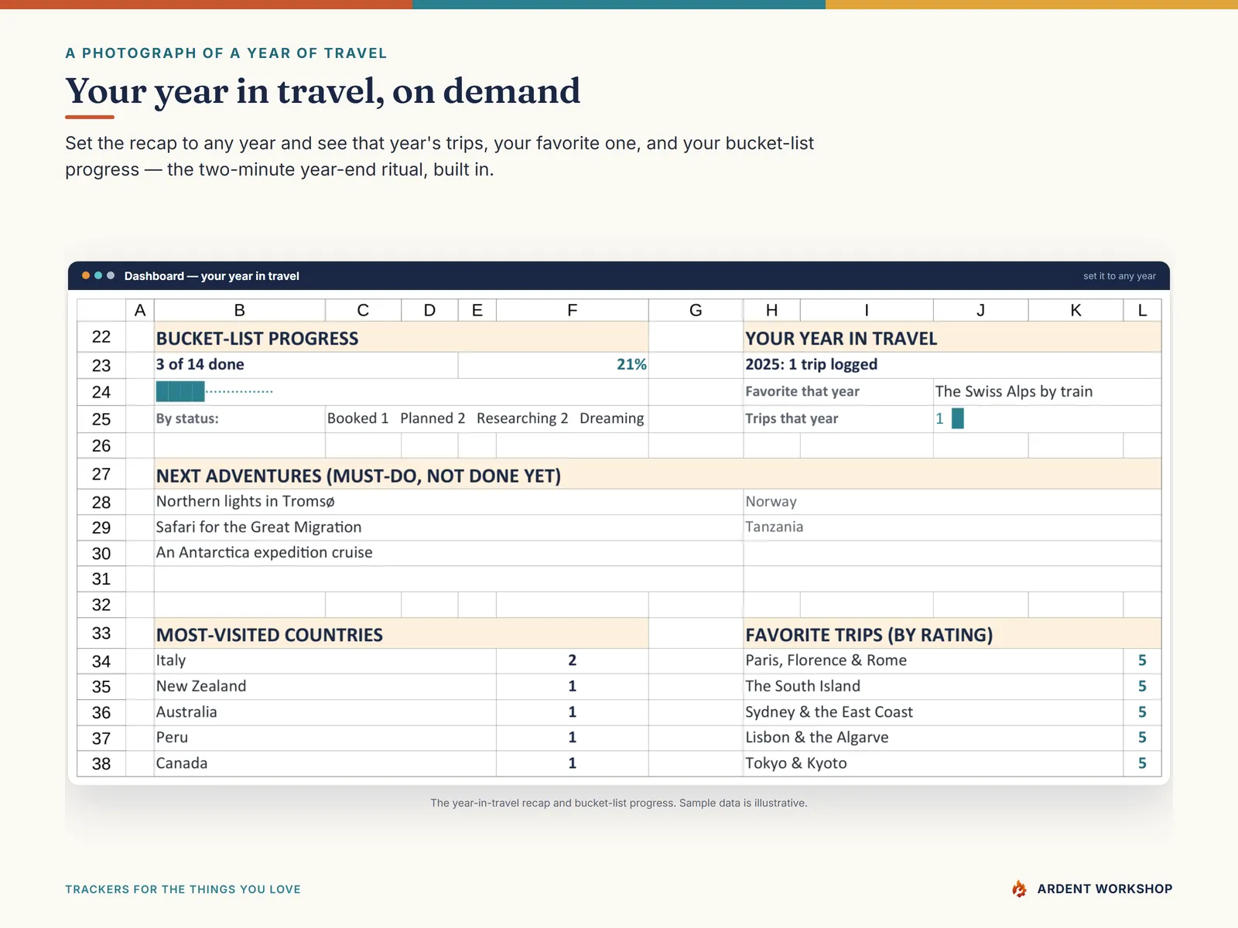Click the teal window dot in title bar
This screenshot has width=1238, height=928.
(98, 275)
